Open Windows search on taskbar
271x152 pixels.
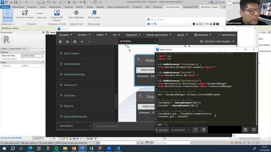point(13,148)
